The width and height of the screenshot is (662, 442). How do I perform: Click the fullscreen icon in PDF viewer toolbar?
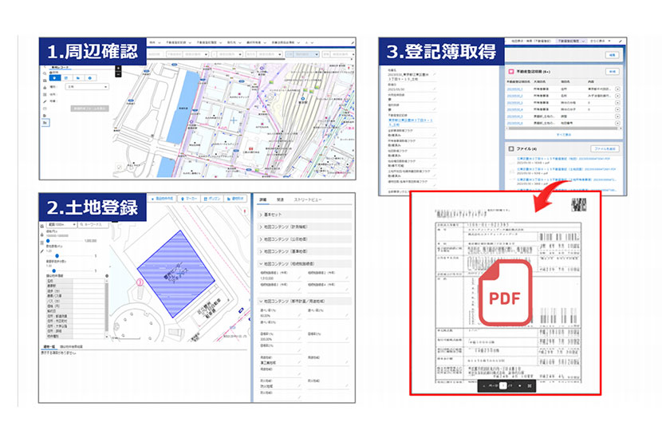coord(530,386)
